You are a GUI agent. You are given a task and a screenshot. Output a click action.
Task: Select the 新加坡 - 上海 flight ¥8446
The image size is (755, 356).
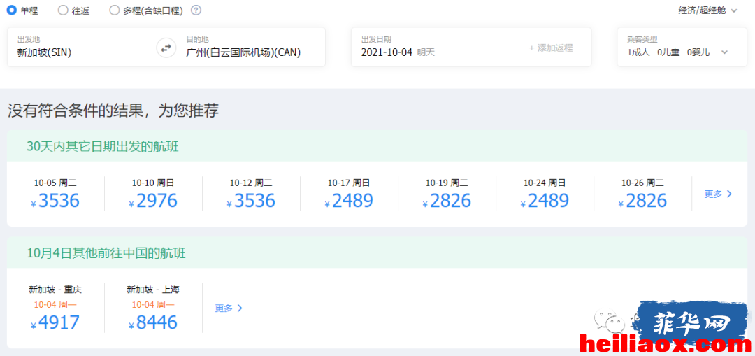click(153, 308)
